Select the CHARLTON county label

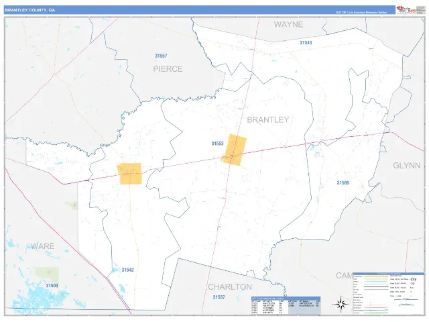[x=230, y=286]
